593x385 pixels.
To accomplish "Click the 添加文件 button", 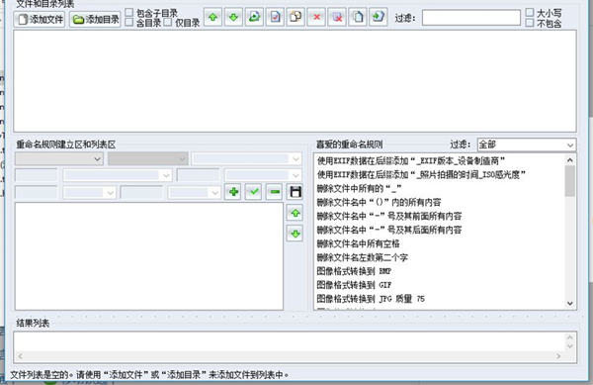I will point(40,20).
